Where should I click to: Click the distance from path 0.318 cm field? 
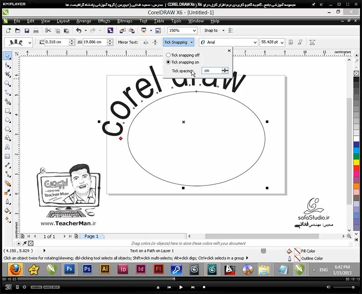[57, 42]
